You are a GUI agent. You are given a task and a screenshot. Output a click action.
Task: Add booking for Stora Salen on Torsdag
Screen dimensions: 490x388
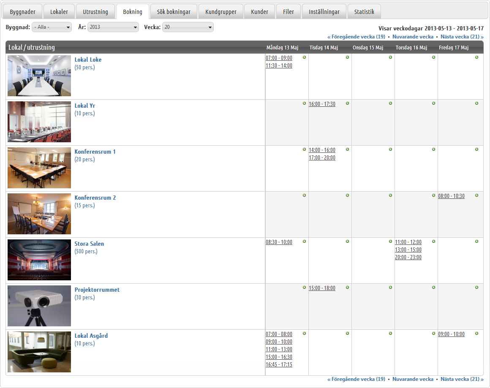tap(434, 241)
